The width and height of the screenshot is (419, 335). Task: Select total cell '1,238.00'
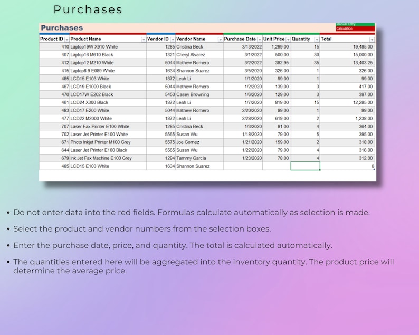pos(347,118)
